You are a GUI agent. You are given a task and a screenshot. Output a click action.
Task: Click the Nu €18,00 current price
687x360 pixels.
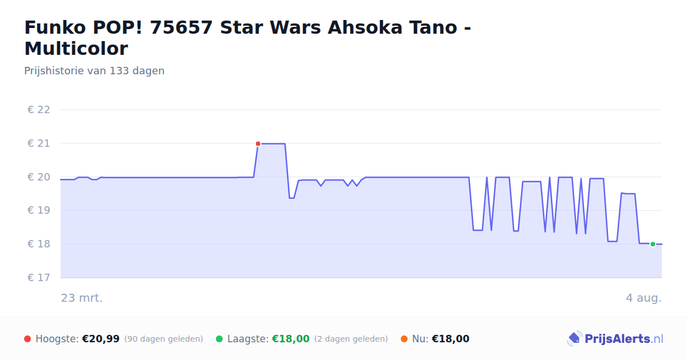pos(451,339)
